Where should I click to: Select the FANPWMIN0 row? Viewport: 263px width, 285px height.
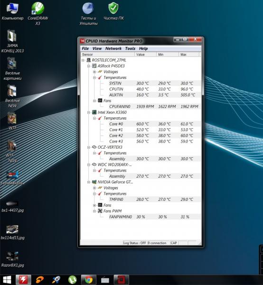[x=155, y=217]
